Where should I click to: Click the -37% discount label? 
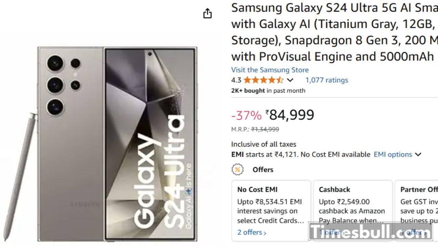pos(246,115)
